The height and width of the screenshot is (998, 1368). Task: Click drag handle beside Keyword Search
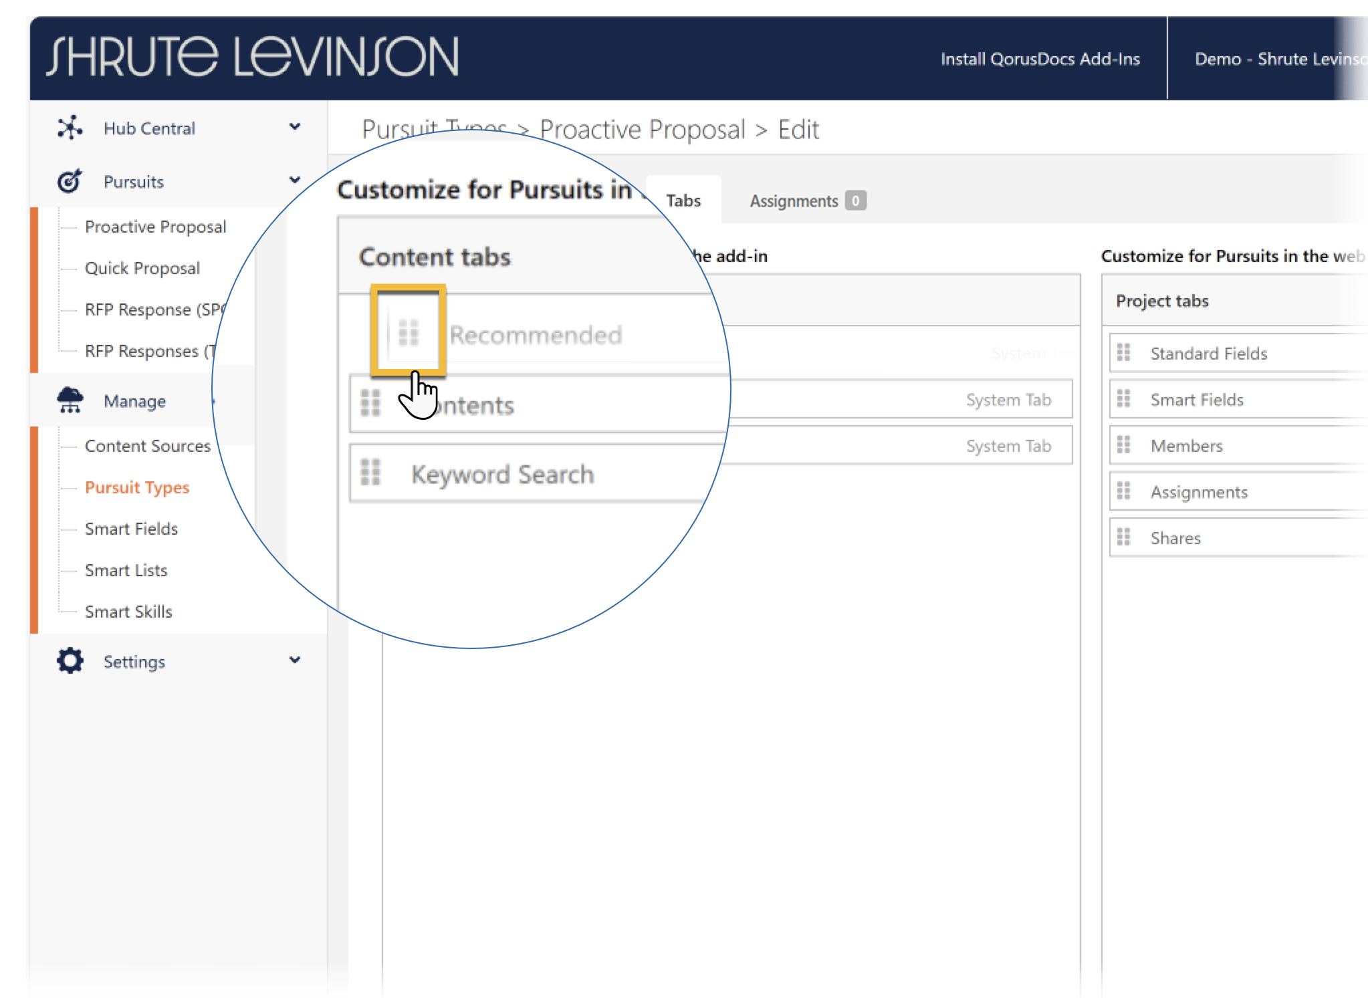(x=370, y=473)
